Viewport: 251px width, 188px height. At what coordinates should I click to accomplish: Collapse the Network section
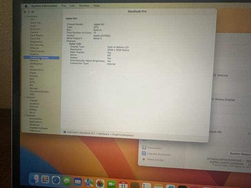(25, 97)
